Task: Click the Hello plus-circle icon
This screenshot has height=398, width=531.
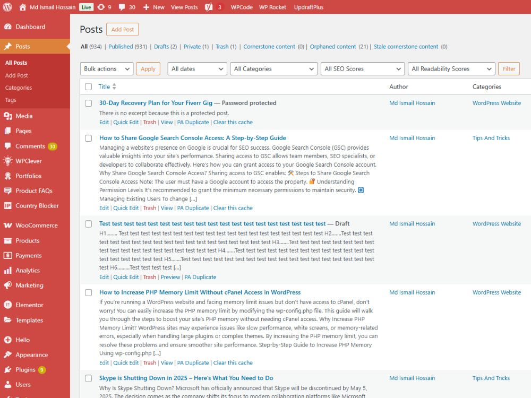Action: (x=8, y=340)
